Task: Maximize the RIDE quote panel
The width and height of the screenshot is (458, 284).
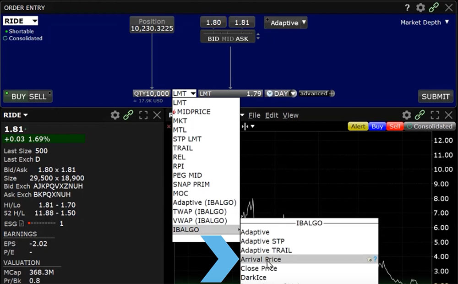Action: click(x=143, y=115)
